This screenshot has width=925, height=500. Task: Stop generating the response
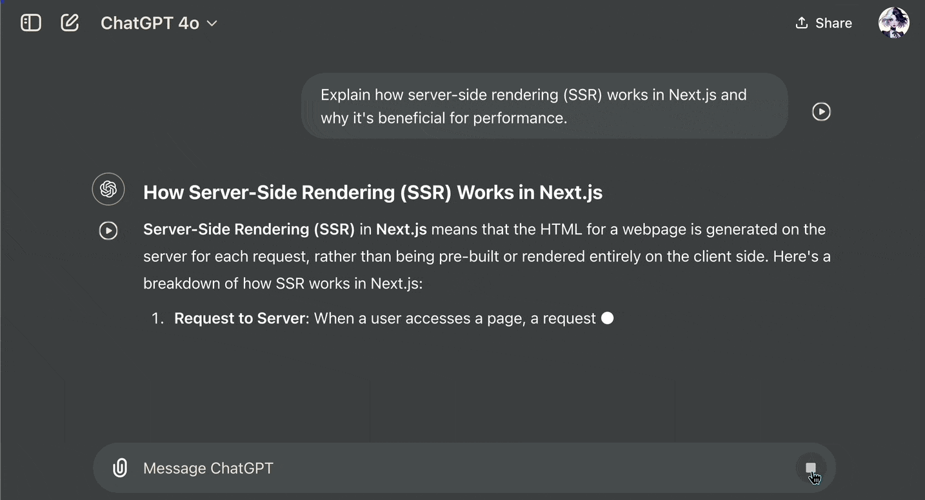click(x=811, y=468)
